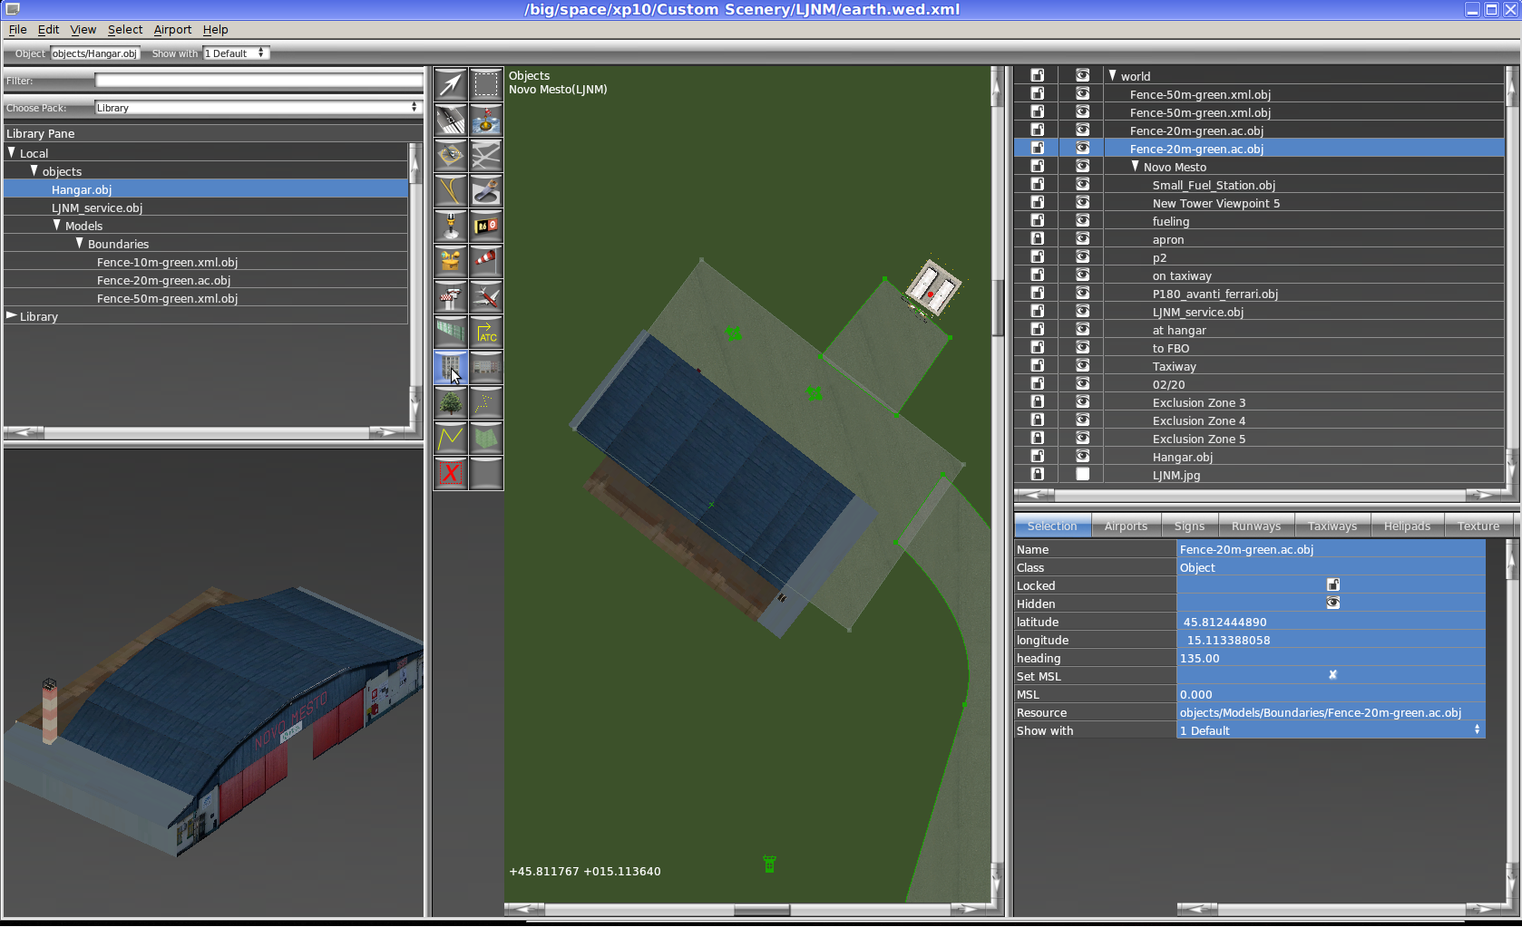Select the Vertex arrow tool
Screen dimensions: 1522x927
(451, 84)
